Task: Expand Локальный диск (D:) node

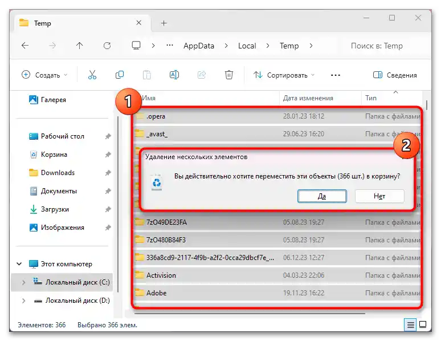Action: click(x=23, y=301)
